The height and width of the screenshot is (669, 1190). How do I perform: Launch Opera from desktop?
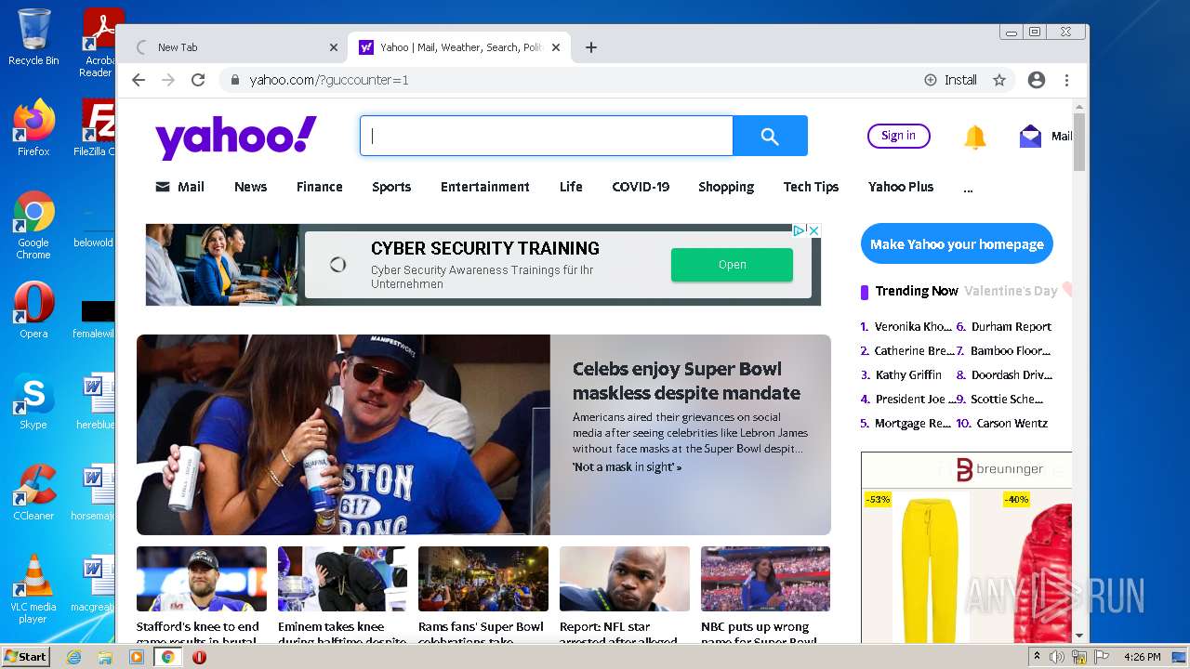point(33,310)
